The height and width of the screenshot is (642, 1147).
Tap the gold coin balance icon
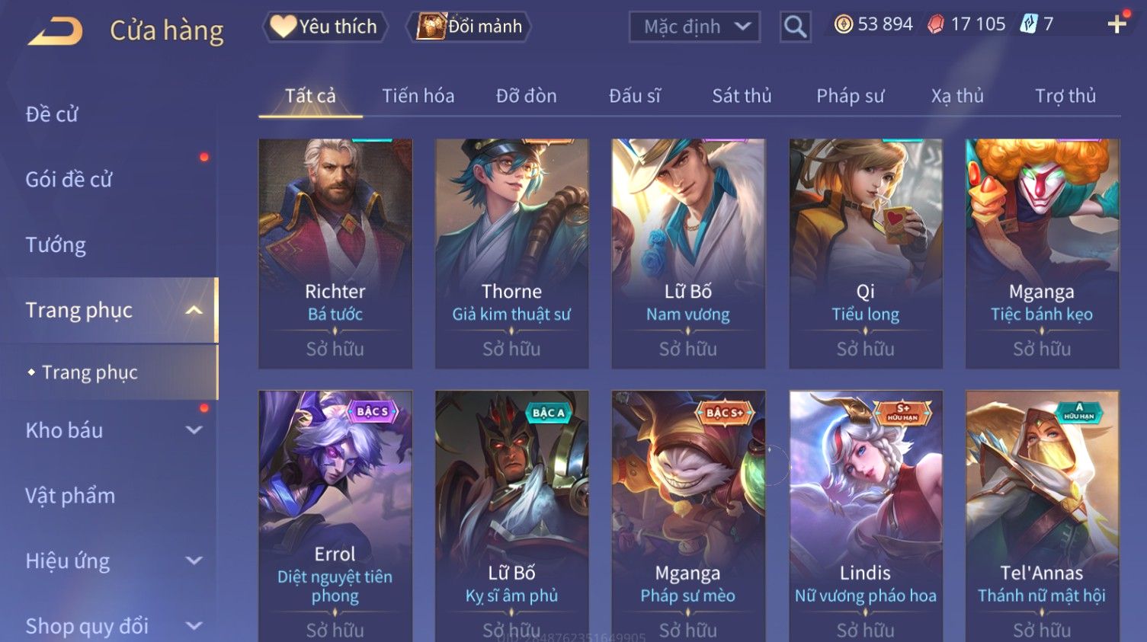(843, 24)
